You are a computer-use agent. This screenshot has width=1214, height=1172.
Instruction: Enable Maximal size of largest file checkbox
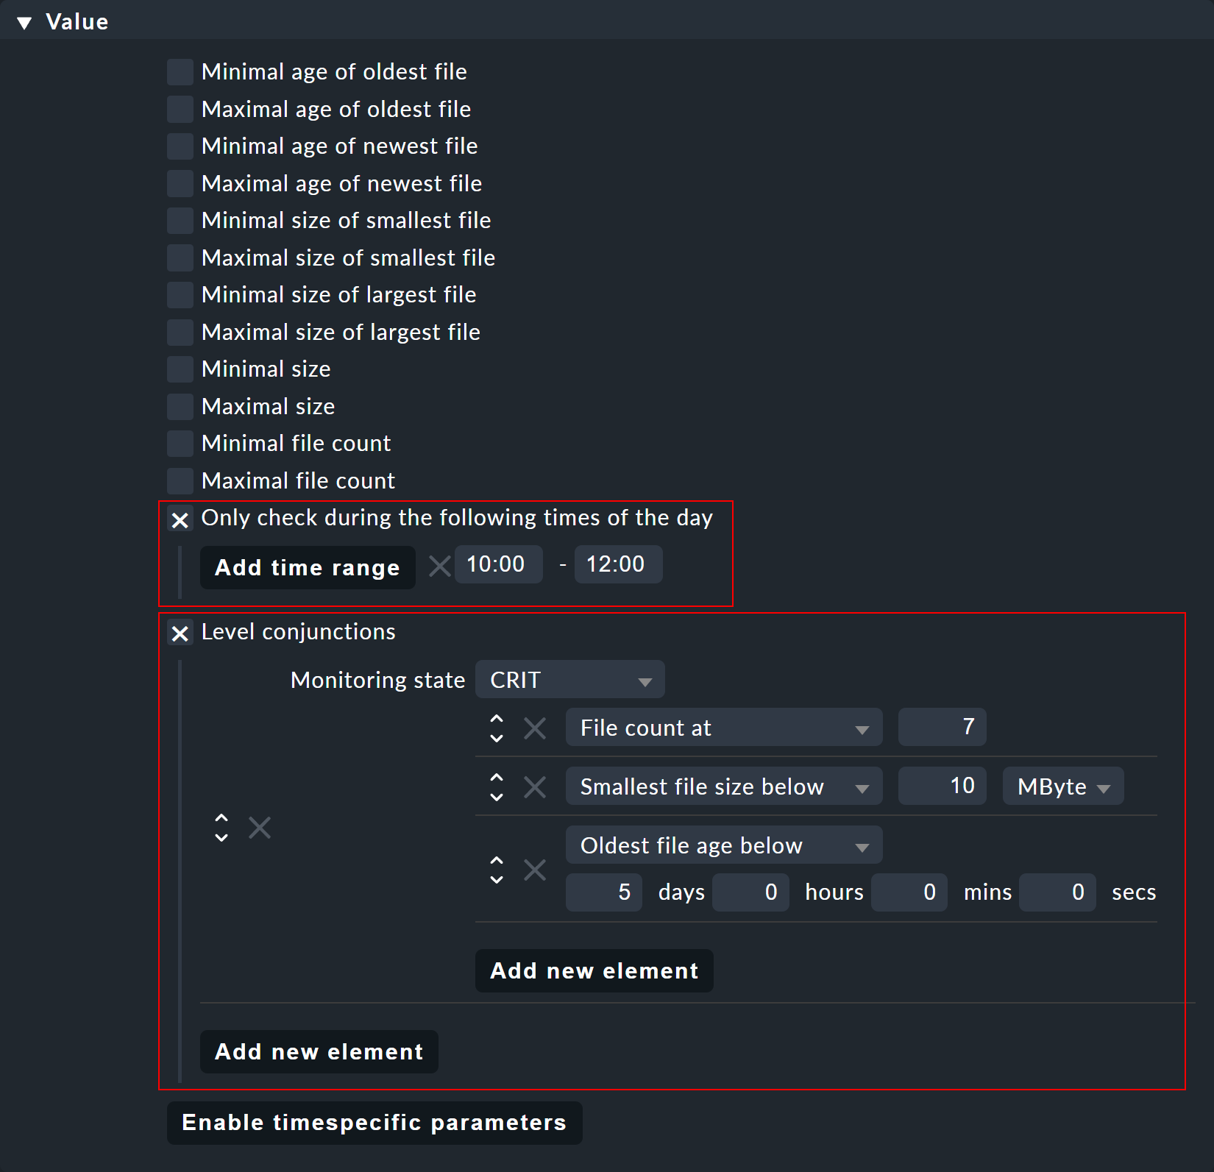180,332
